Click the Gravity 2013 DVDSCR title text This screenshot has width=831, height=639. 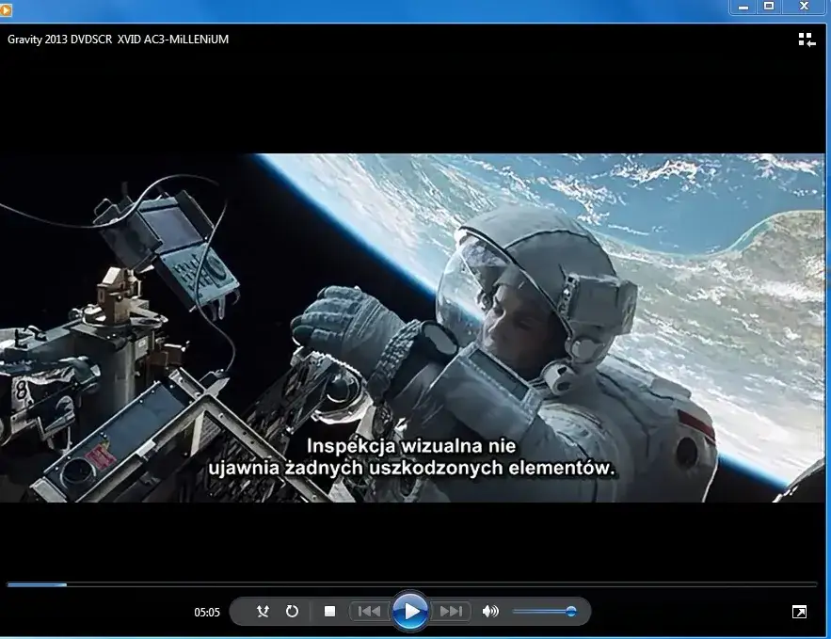(x=118, y=40)
